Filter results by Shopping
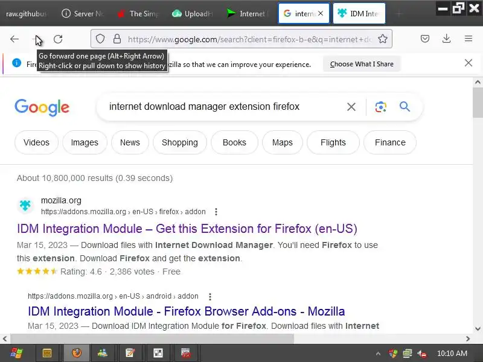The width and height of the screenshot is (483, 362). (x=179, y=142)
